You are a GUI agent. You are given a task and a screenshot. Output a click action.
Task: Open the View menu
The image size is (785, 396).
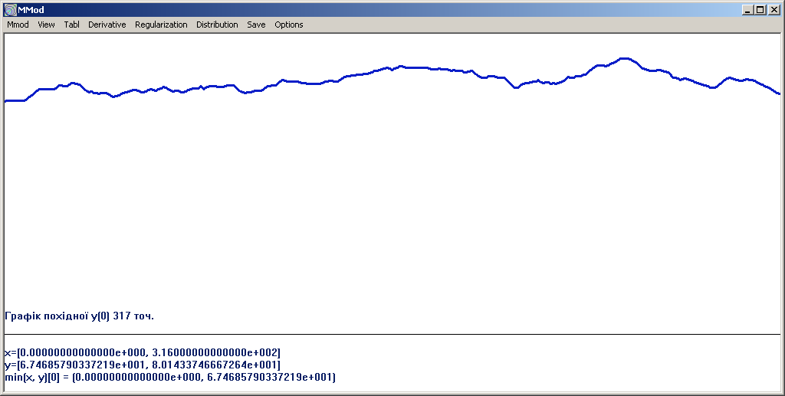coord(46,25)
